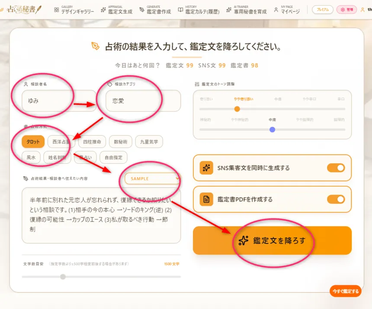Screen dimensions: 372x309
Task: Click SNS文 99 remaining count
Action: [212, 65]
